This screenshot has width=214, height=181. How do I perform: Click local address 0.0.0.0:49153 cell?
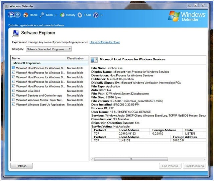(x=127, y=134)
